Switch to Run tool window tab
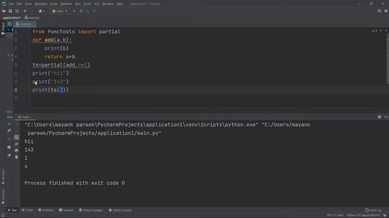 point(12,210)
